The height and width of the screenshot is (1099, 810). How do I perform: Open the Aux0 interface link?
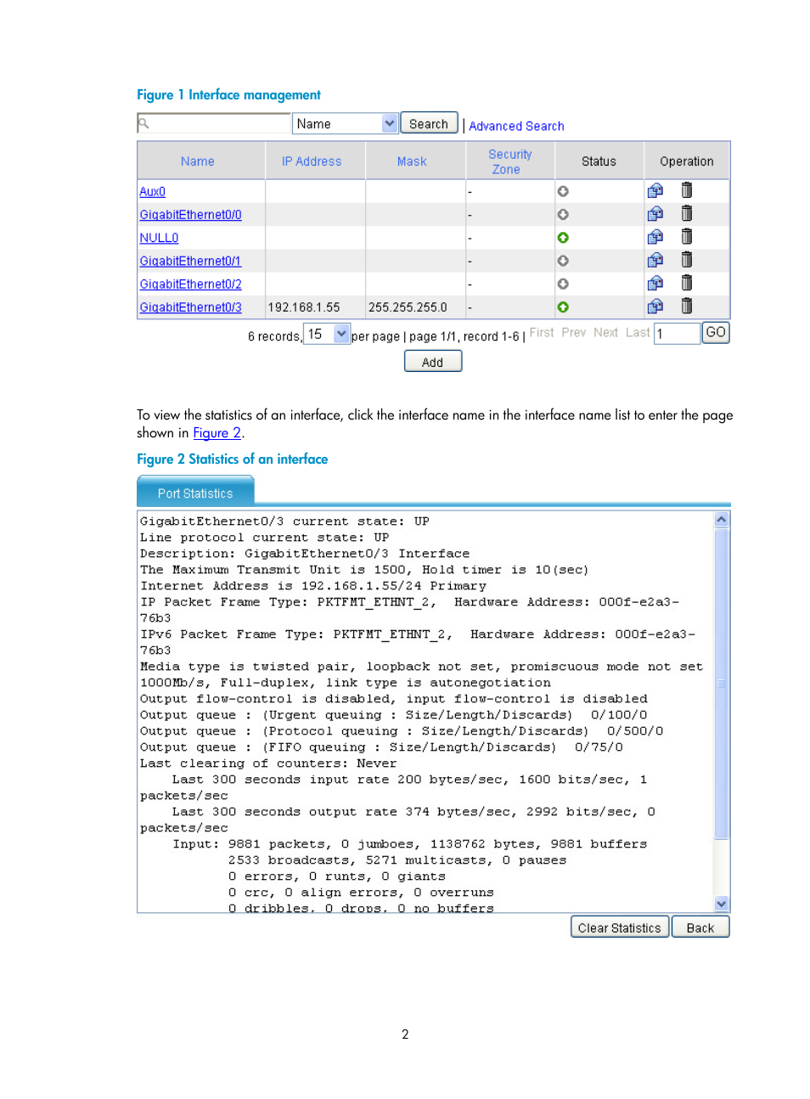(153, 192)
